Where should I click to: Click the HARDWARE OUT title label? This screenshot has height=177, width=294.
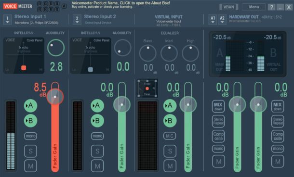244,17
